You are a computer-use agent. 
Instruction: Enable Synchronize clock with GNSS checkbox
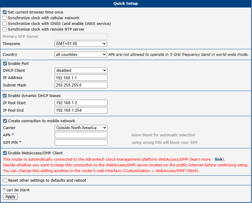point(5,24)
